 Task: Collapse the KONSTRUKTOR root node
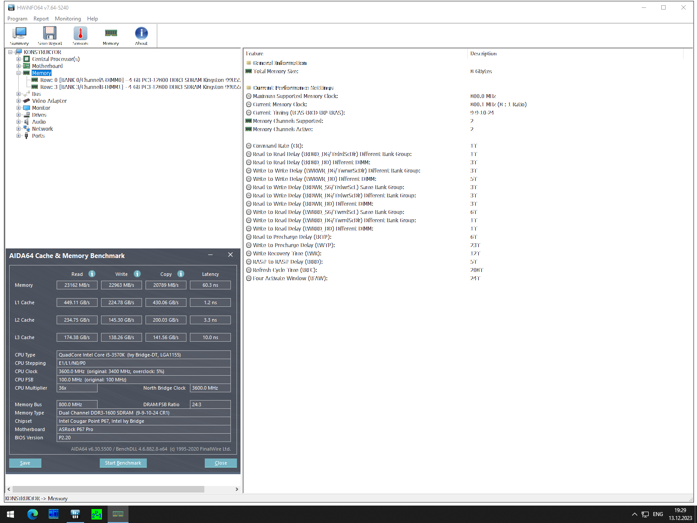[10, 52]
